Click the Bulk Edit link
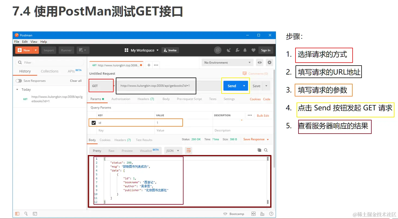 [263, 115]
